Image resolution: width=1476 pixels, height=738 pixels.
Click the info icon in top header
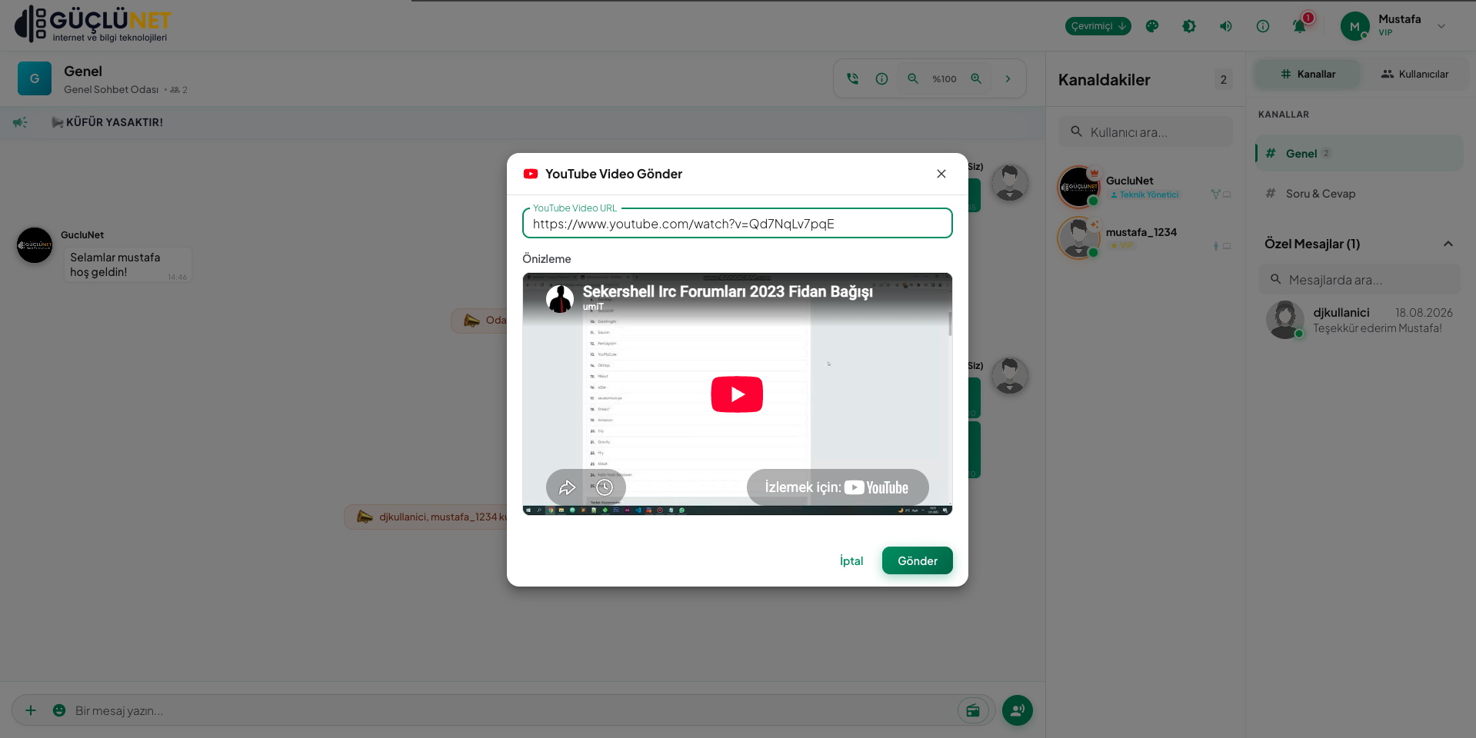click(x=1262, y=26)
